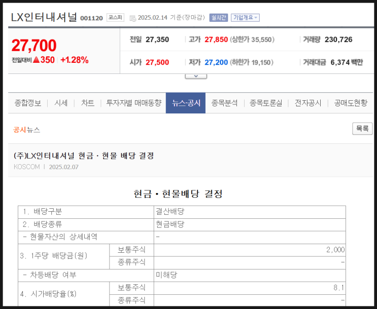The image size is (377, 309).
Task: Click the 고가 value 27,850
Action: point(216,40)
